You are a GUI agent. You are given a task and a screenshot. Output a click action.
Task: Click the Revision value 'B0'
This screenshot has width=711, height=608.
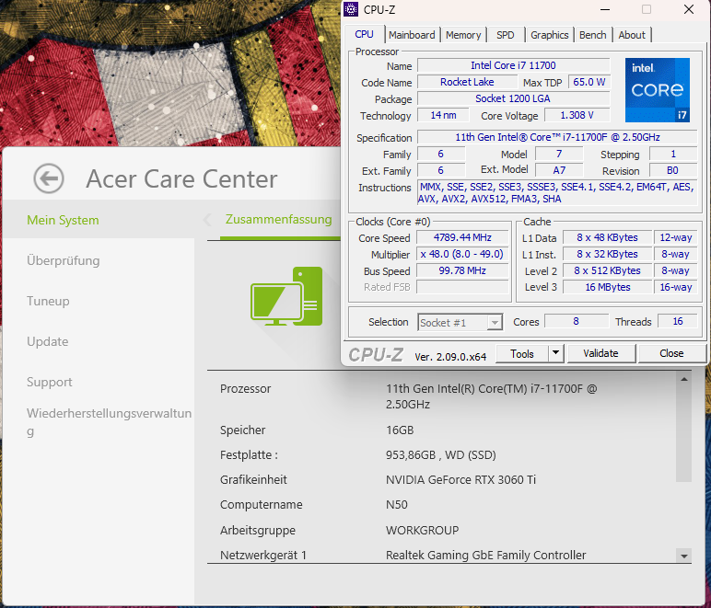click(673, 170)
